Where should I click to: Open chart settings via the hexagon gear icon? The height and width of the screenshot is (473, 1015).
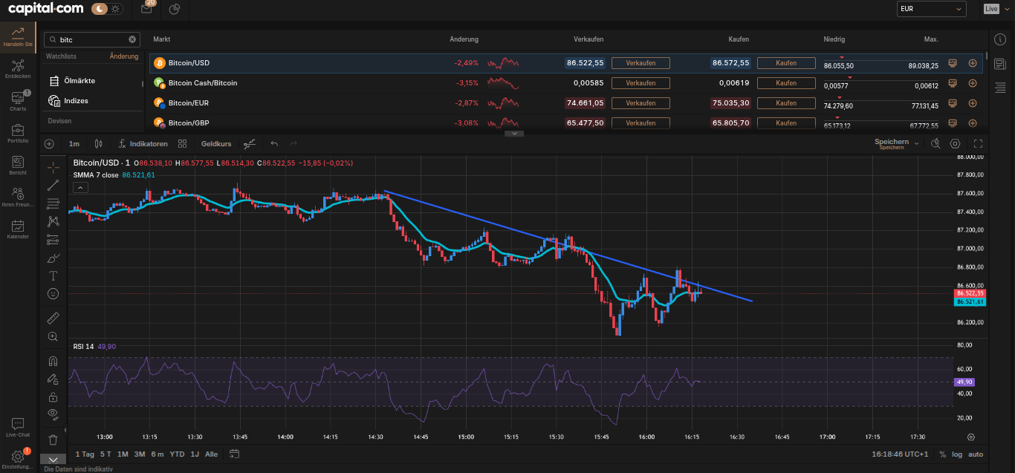point(955,143)
